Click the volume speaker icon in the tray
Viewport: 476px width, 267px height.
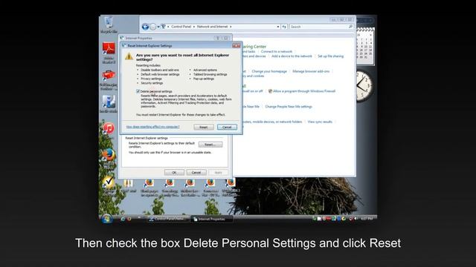coord(356,219)
